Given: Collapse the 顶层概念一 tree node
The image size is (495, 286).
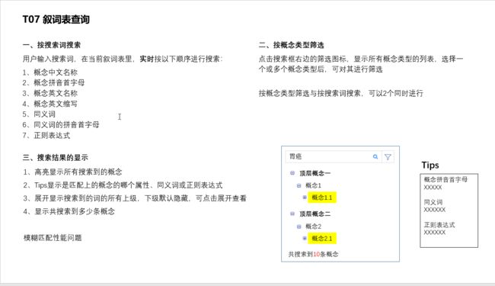Looking at the screenshot, I should (292, 173).
